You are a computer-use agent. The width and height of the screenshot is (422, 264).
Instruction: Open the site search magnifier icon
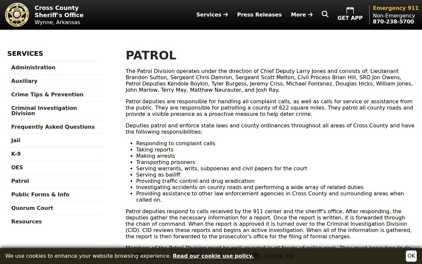pyautogui.click(x=325, y=14)
